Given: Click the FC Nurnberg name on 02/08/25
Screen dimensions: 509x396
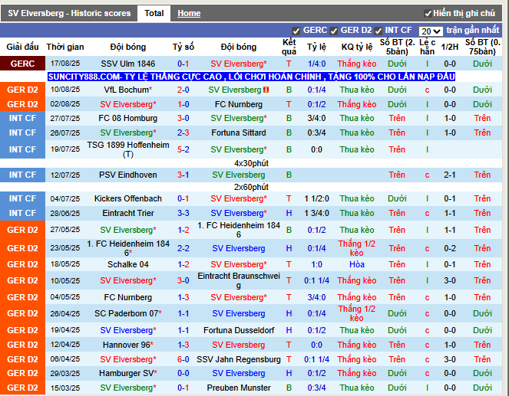Looking at the screenshot, I should [x=239, y=104].
